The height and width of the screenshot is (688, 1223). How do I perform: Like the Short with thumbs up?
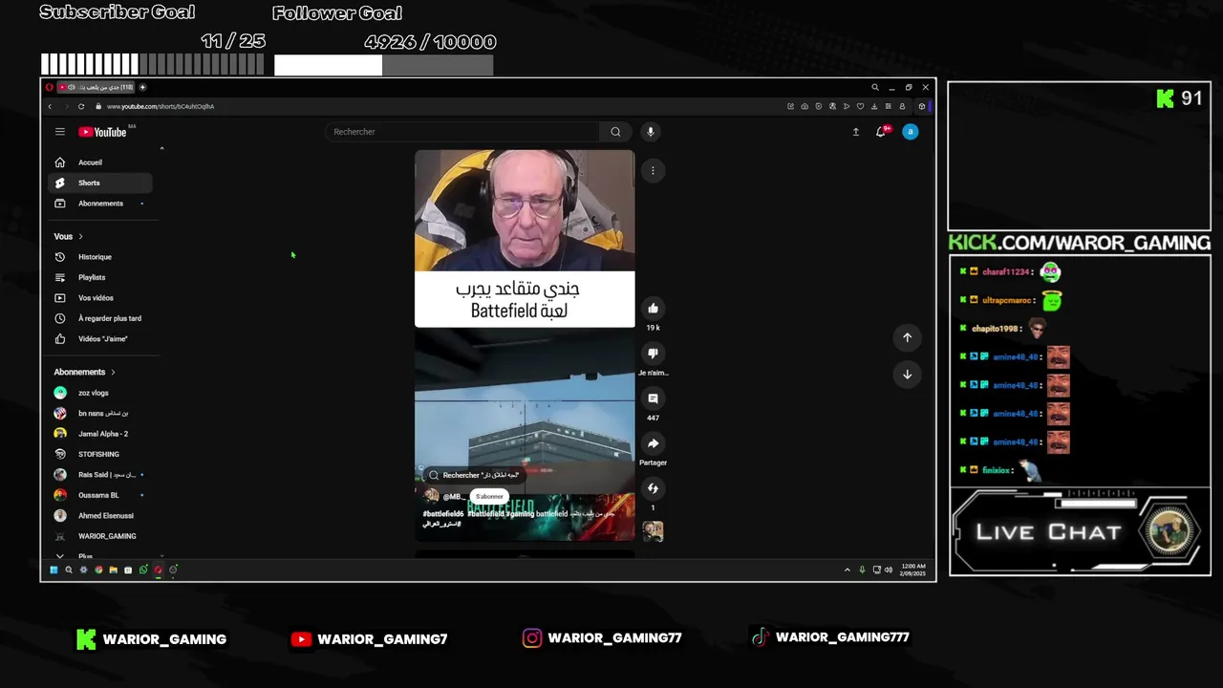[653, 308]
